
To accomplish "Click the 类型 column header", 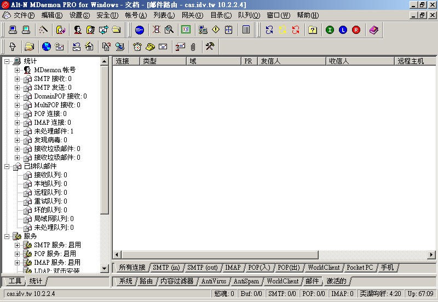I will [x=163, y=61].
